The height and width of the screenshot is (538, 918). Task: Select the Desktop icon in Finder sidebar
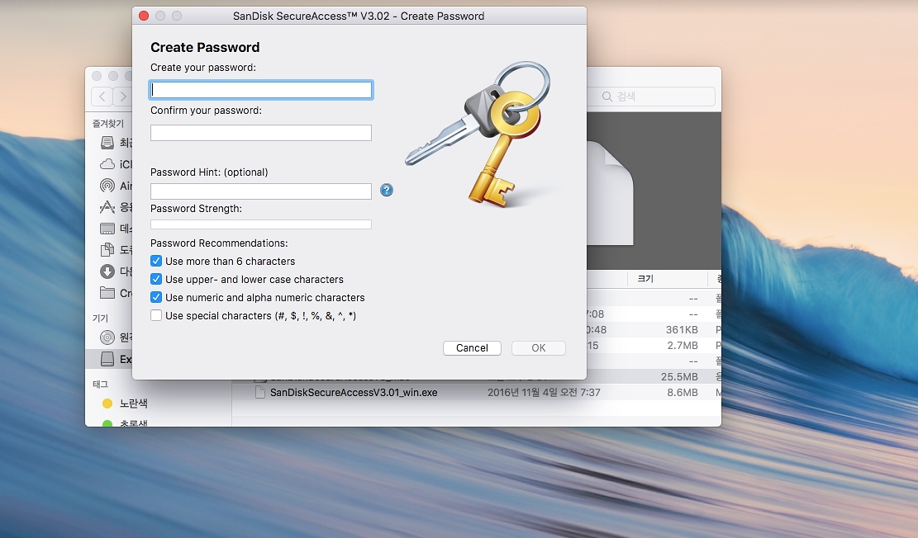coord(107,229)
